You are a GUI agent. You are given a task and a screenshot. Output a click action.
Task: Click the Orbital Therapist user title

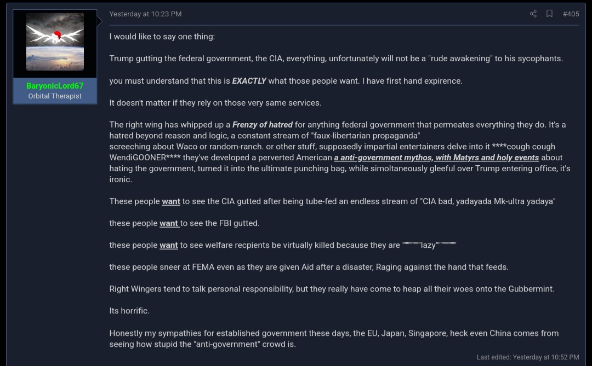(55, 96)
